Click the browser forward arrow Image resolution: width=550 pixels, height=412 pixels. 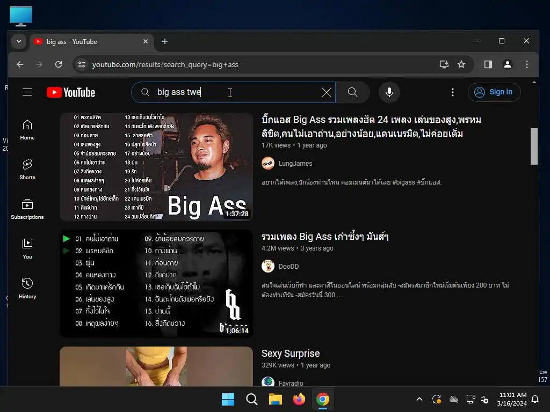click(39, 64)
